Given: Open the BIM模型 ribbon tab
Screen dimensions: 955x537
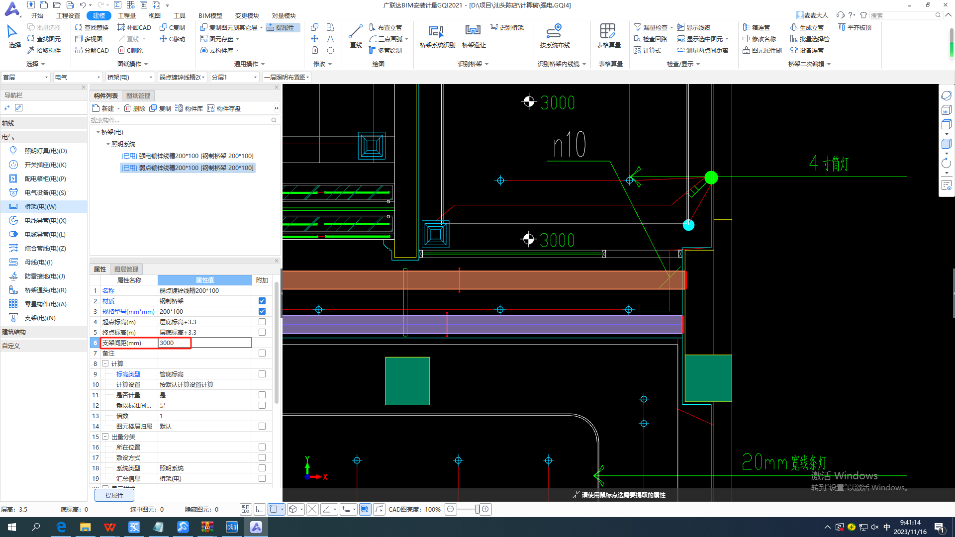Looking at the screenshot, I should click(x=210, y=15).
